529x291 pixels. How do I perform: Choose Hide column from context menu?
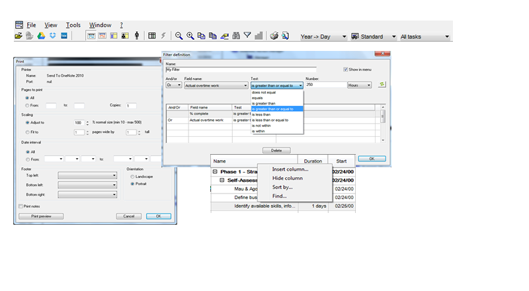point(288,178)
